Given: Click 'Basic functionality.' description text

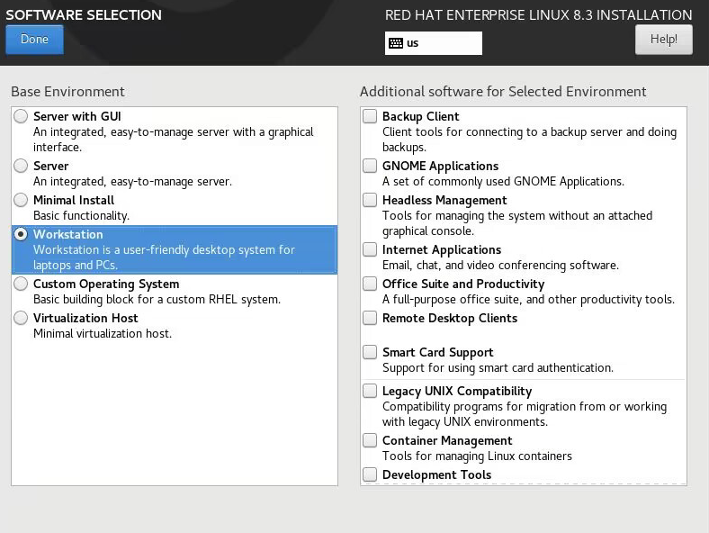Looking at the screenshot, I should click(x=81, y=216).
